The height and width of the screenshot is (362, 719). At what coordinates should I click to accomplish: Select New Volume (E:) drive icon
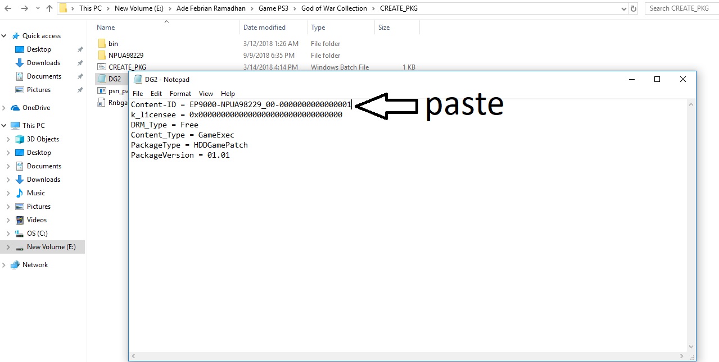20,248
